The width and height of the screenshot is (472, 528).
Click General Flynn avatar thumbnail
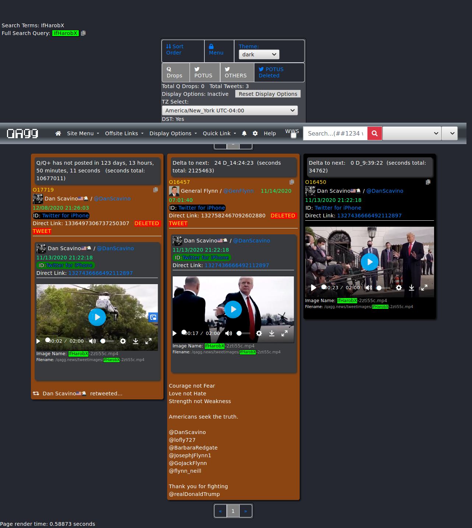point(174,191)
